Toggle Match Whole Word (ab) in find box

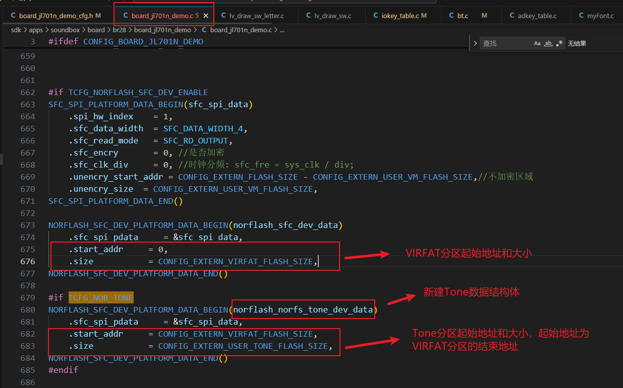(548, 44)
